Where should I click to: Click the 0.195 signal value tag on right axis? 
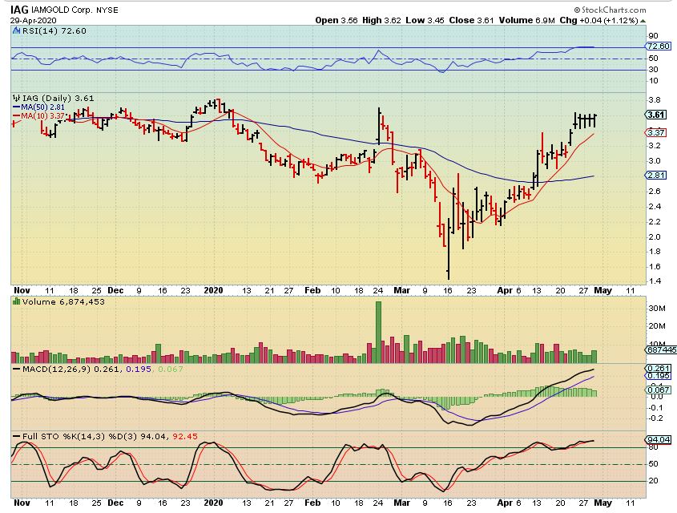coord(658,376)
